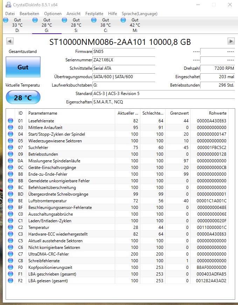The image size is (238, 305).
Task: Open the Festplatte menu
Action: [x=94, y=14]
